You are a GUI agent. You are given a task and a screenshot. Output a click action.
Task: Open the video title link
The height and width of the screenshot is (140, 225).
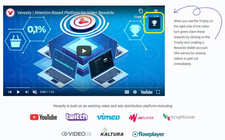(x=65, y=13)
